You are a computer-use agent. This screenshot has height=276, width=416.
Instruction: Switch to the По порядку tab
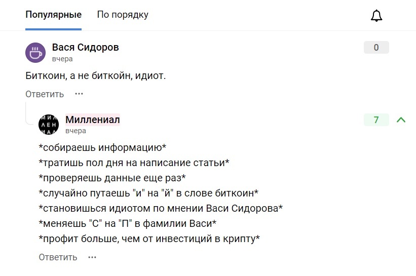(123, 15)
